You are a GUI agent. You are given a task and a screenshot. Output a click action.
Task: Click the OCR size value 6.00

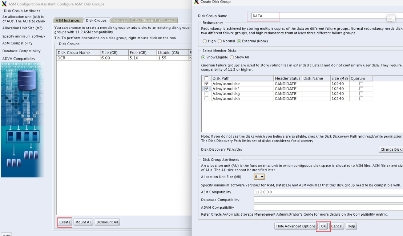coord(114,58)
